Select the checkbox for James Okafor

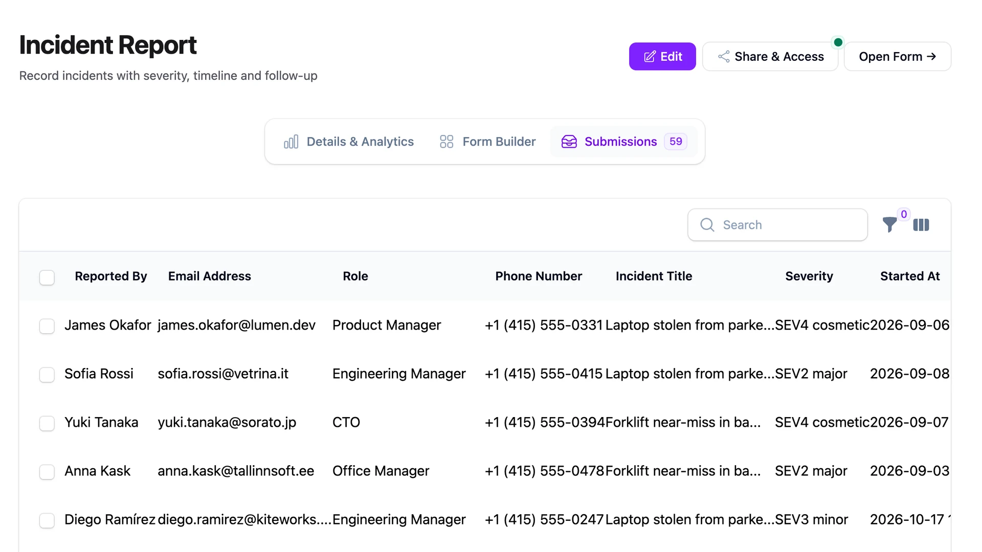47,326
